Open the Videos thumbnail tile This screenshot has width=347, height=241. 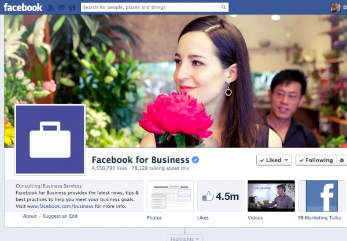(271, 196)
